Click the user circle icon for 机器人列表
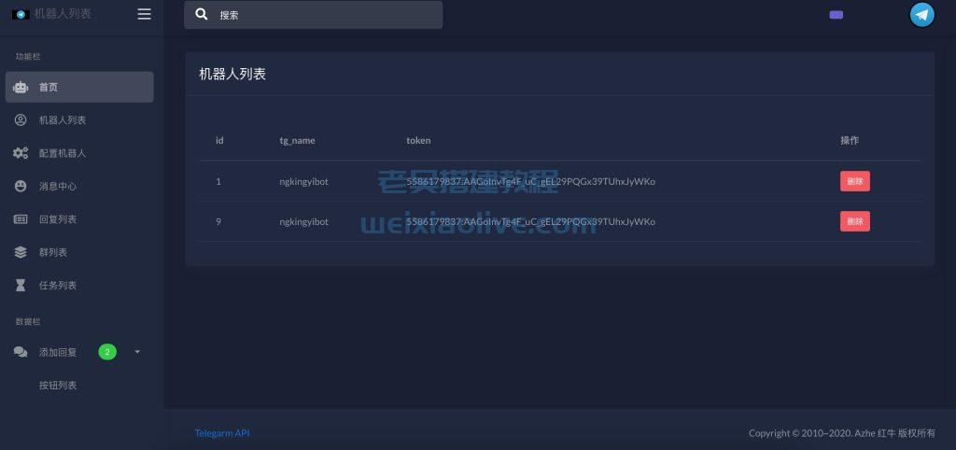The image size is (956, 450). [21, 120]
